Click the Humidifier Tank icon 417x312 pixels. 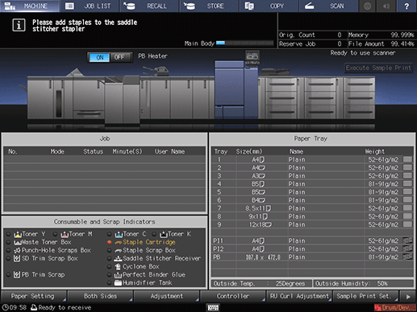click(118, 283)
